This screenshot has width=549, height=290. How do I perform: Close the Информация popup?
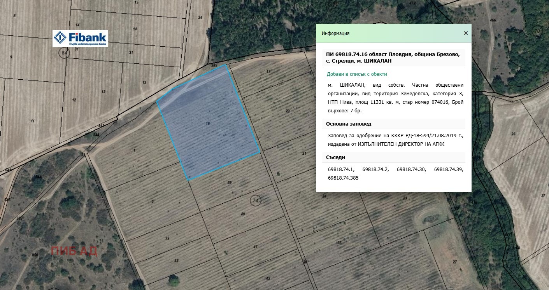coord(466,33)
